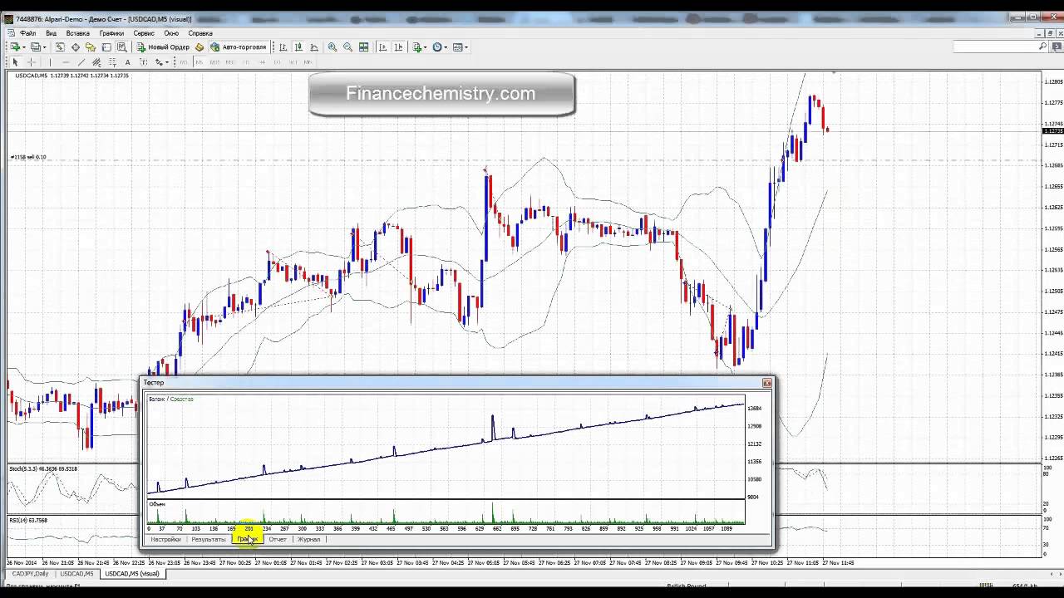Select the Fibonacci retracement tool
Image resolution: width=1064 pixels, height=598 pixels.
click(112, 62)
